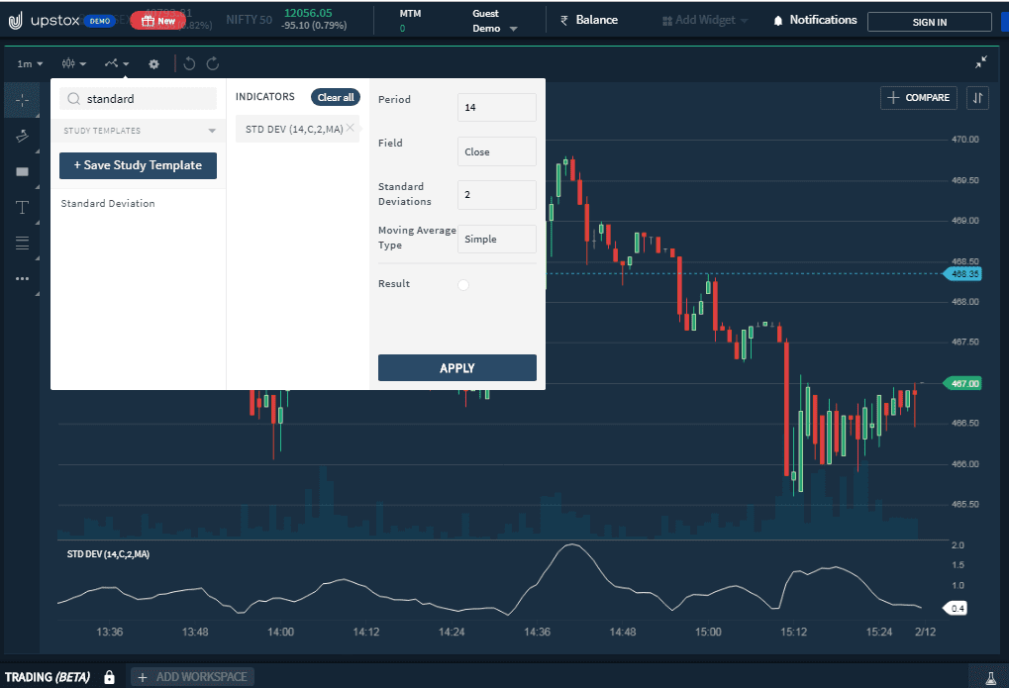Open more drawing tools ellipsis

pyautogui.click(x=22, y=279)
